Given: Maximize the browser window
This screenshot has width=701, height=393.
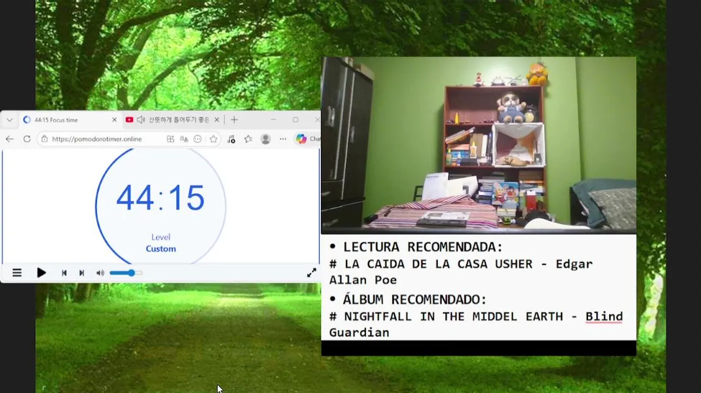Looking at the screenshot, I should point(295,120).
